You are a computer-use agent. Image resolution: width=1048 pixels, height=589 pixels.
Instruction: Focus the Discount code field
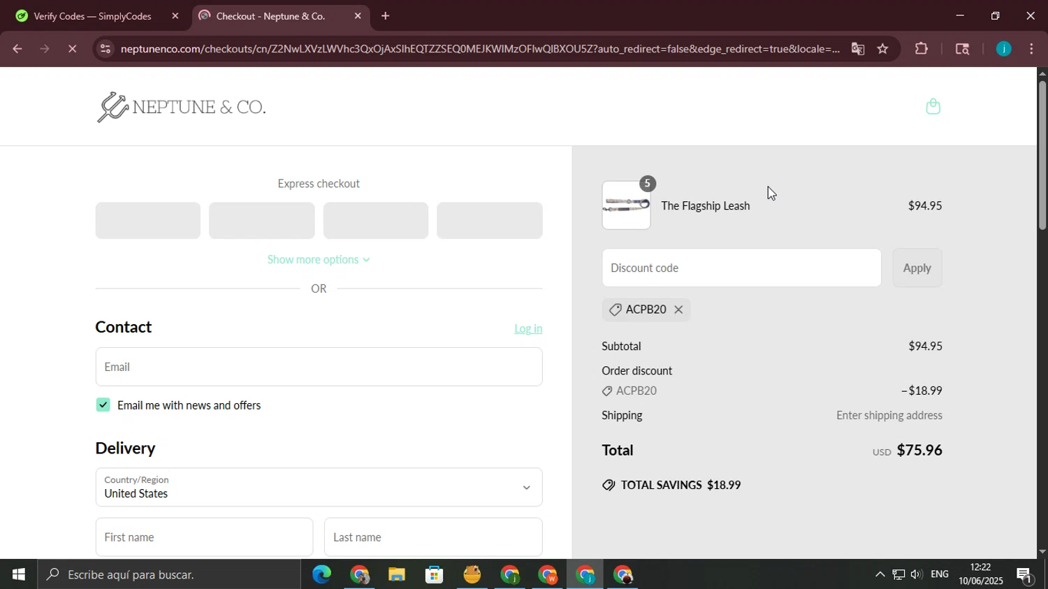click(x=741, y=268)
